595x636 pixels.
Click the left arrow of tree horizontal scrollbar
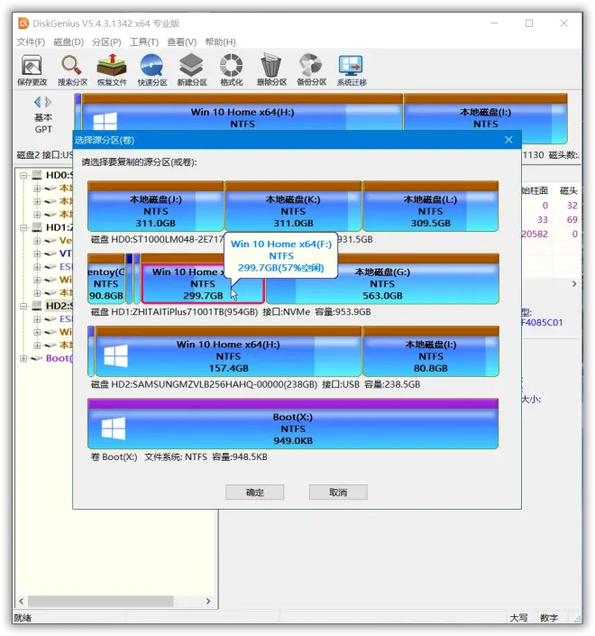[22, 601]
